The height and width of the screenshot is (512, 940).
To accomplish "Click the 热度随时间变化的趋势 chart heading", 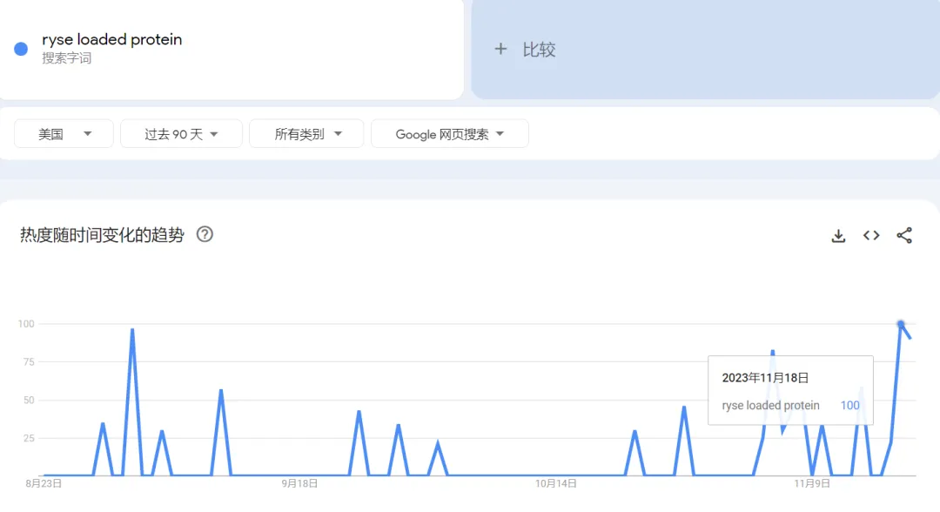I will pyautogui.click(x=102, y=235).
